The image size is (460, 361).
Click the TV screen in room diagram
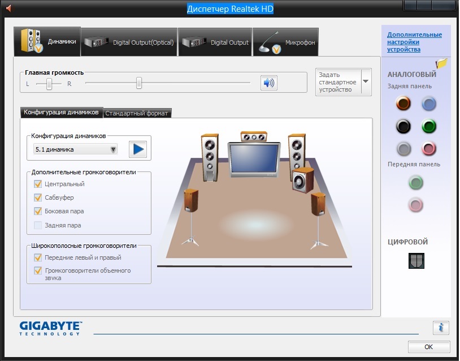pyautogui.click(x=254, y=160)
